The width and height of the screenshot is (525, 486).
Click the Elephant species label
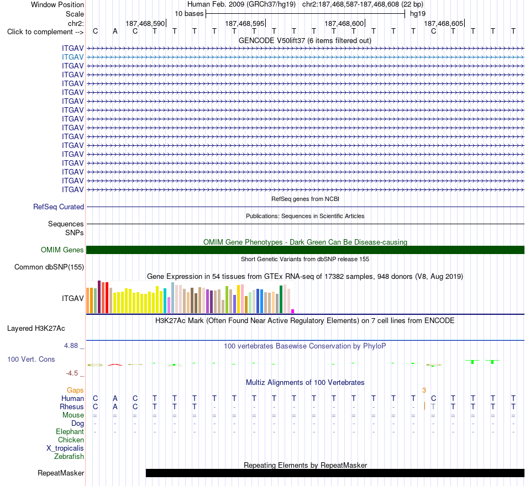[70, 432]
